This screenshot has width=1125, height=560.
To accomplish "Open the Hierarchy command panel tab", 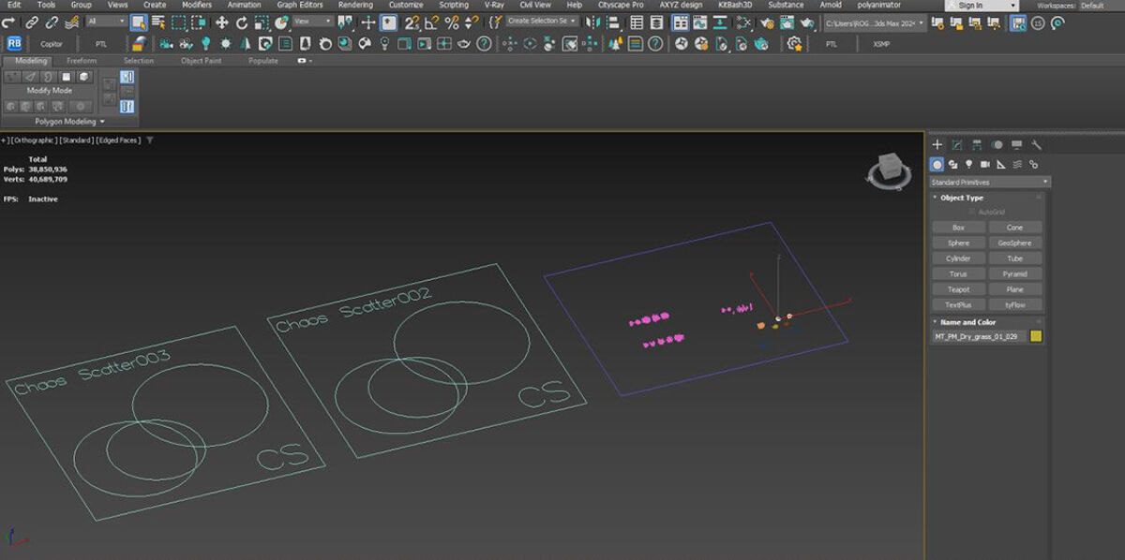I will [x=977, y=145].
